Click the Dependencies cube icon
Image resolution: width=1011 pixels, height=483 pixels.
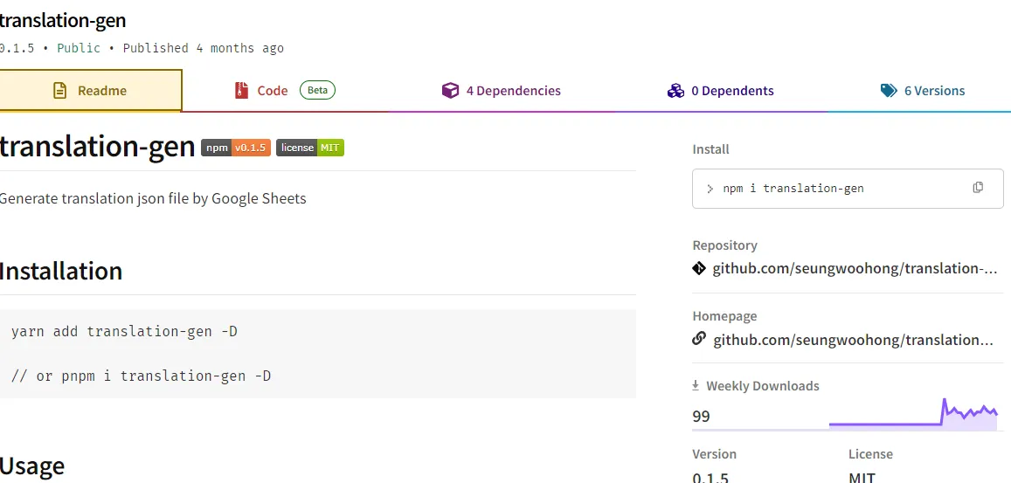(x=450, y=90)
